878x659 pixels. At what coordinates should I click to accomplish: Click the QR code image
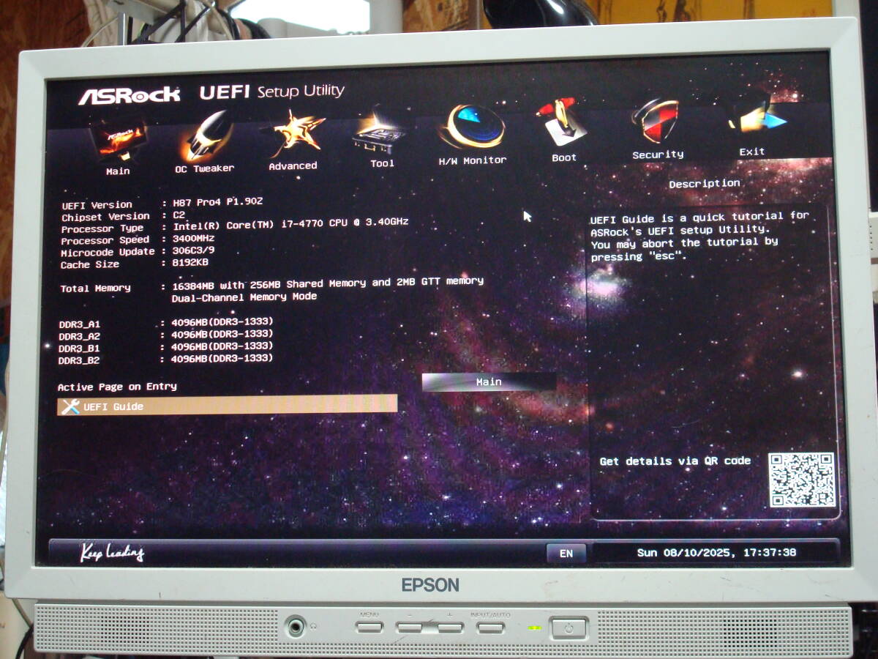point(802,480)
